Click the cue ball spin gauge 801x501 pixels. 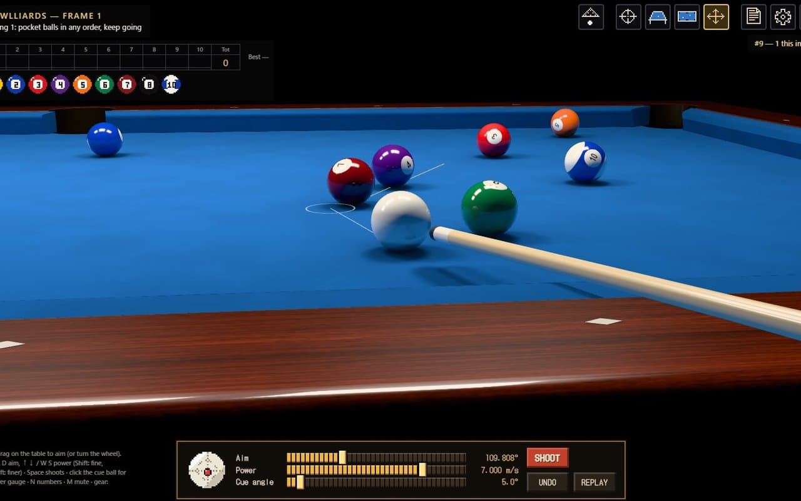point(207,470)
